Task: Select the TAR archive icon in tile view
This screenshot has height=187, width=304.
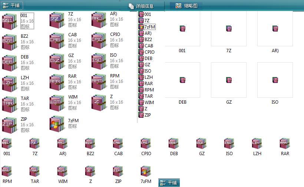Action: pos(9,104)
